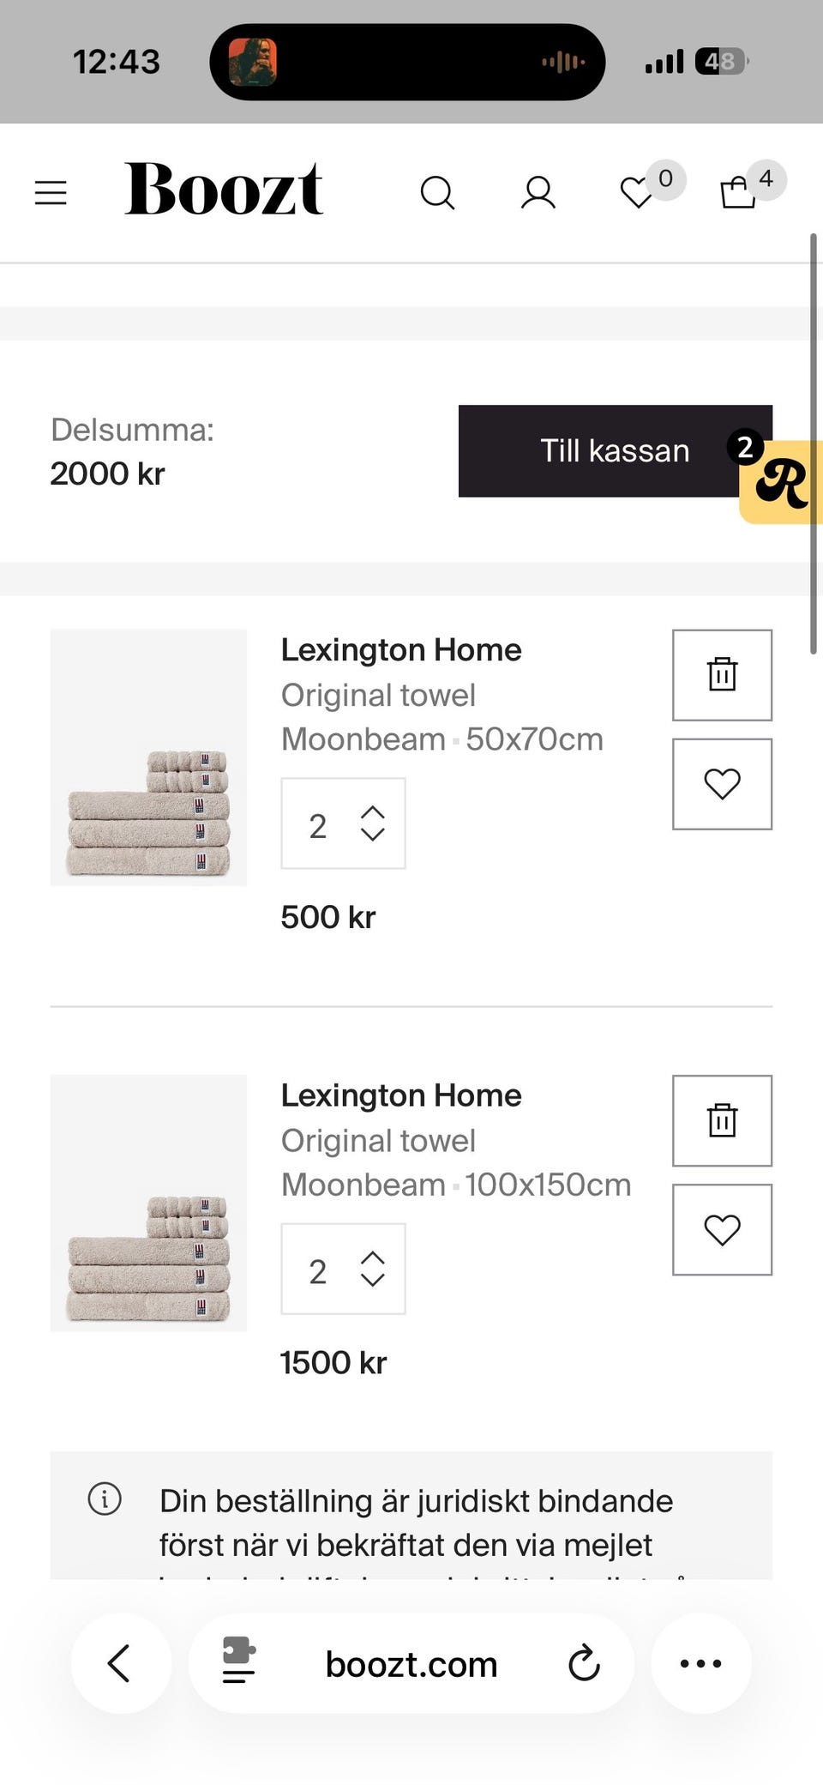Open the browser three-dot more menu
The width and height of the screenshot is (823, 1785).
pyautogui.click(x=700, y=1663)
